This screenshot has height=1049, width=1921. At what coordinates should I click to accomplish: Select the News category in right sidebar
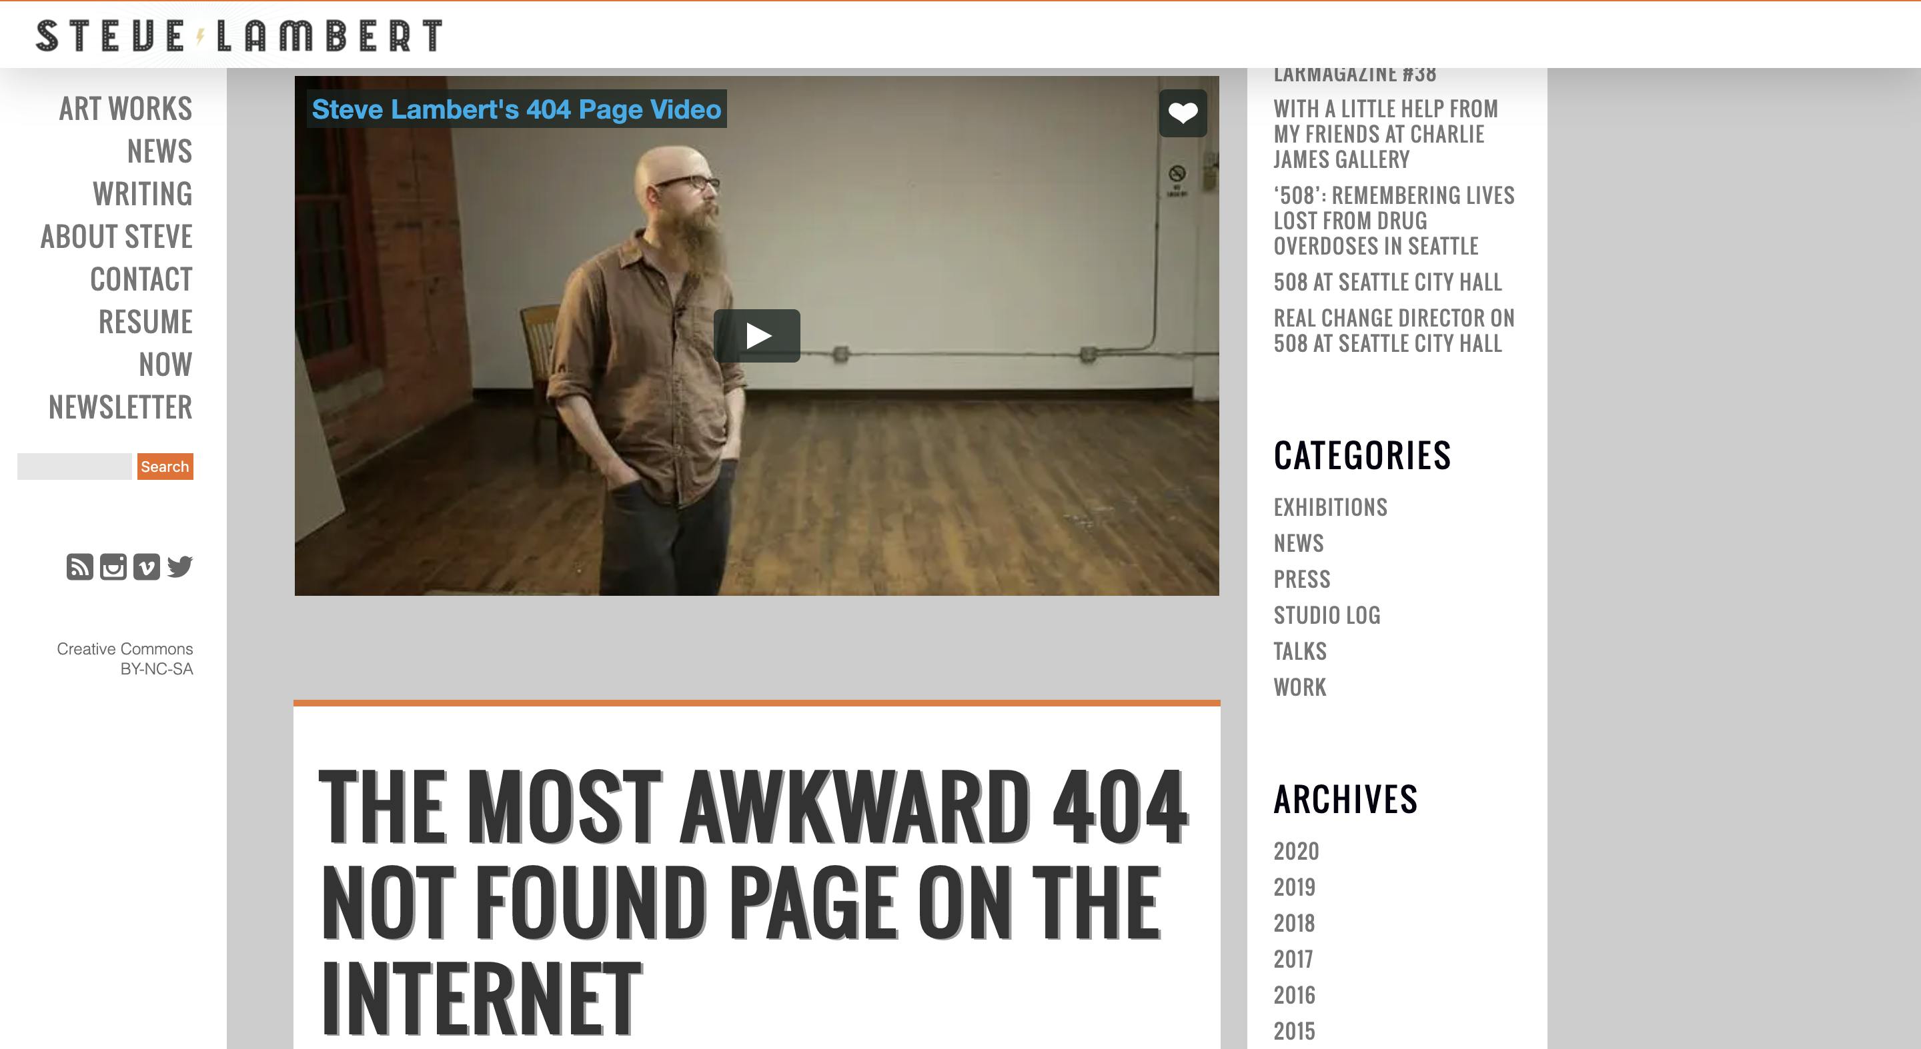pyautogui.click(x=1298, y=543)
